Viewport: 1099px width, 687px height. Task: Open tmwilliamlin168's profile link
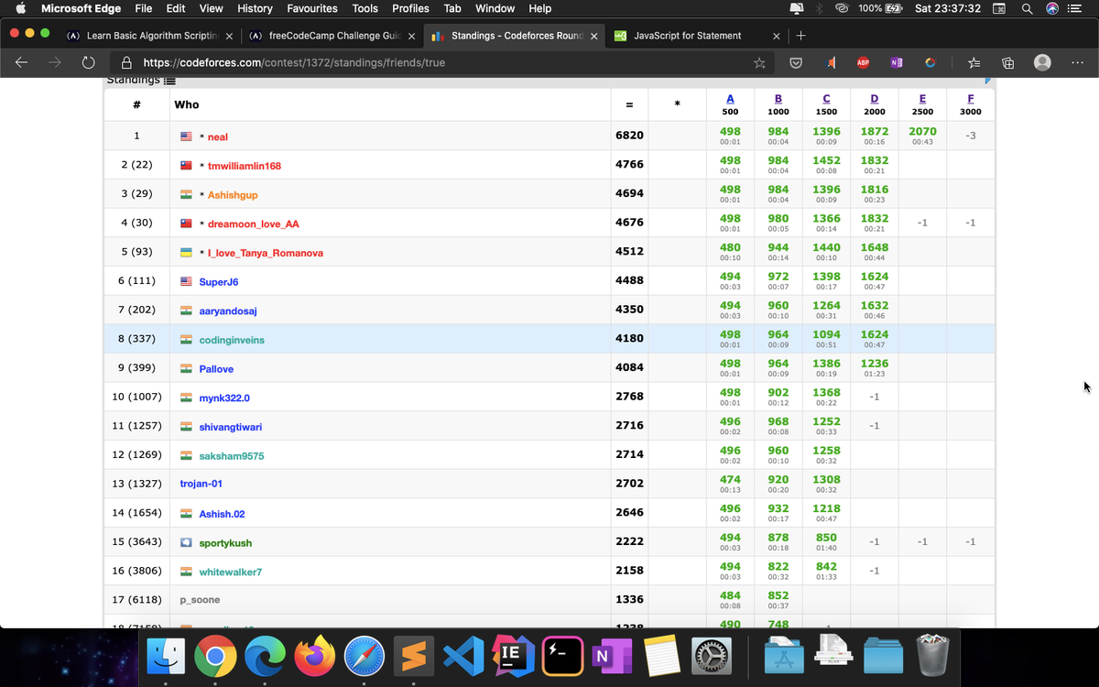[x=245, y=166]
